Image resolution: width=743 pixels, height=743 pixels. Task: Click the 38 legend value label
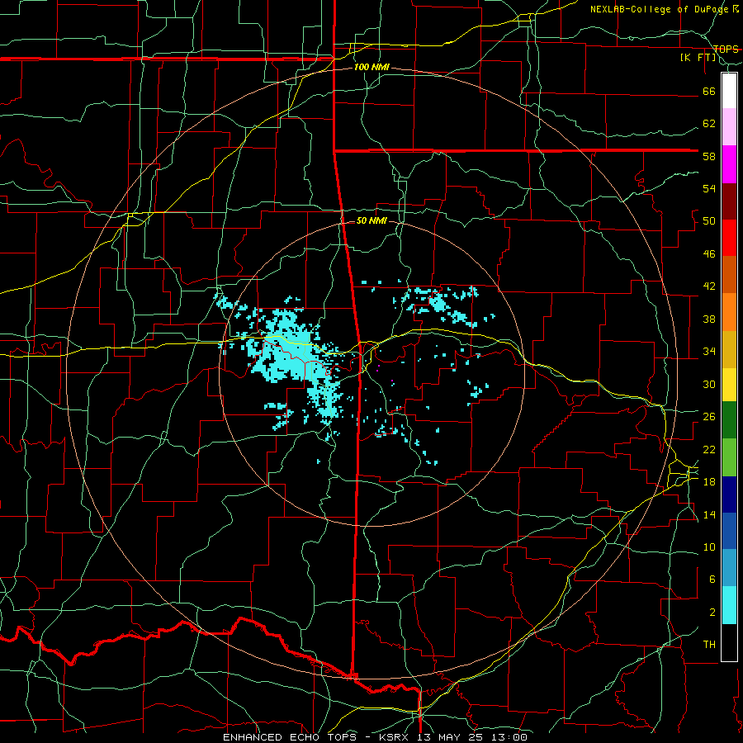click(709, 319)
